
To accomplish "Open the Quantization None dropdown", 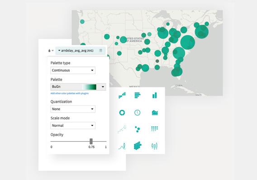I will pyautogui.click(x=73, y=109).
